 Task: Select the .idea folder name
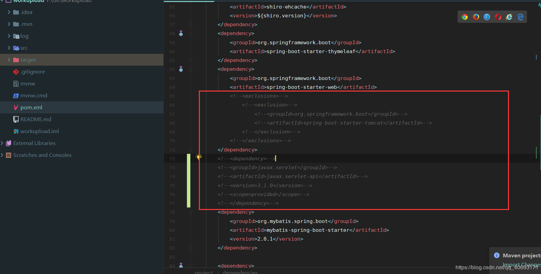pos(26,12)
